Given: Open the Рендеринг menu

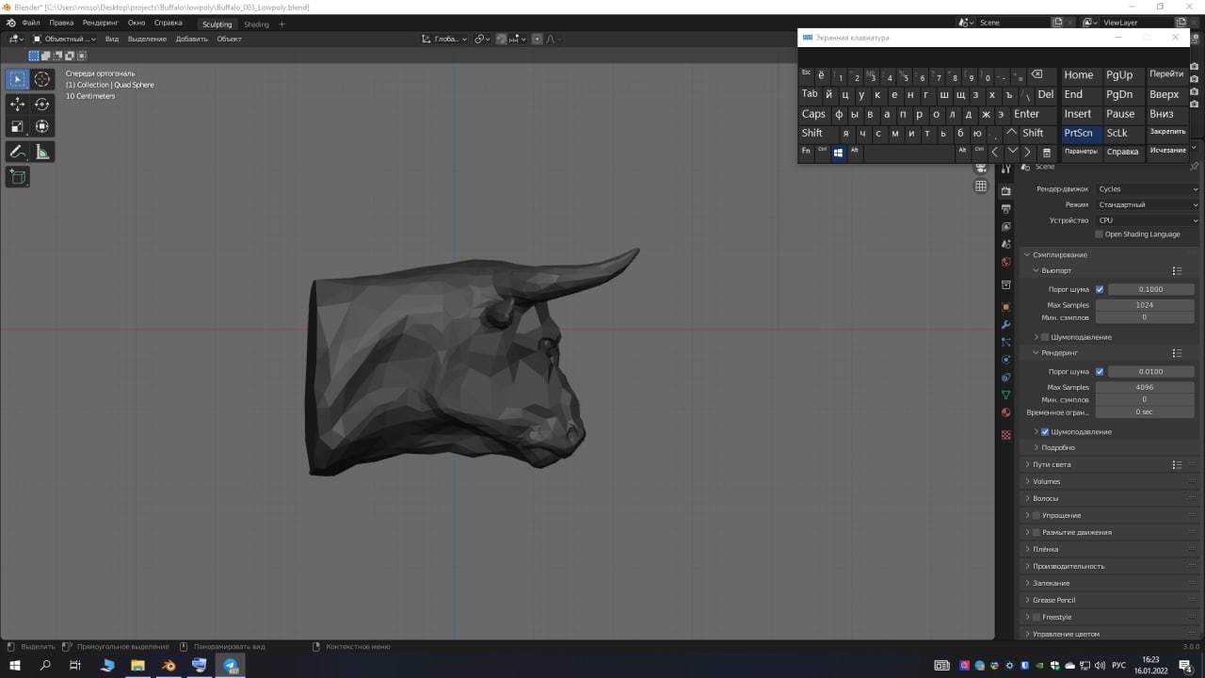Looking at the screenshot, I should click(101, 23).
